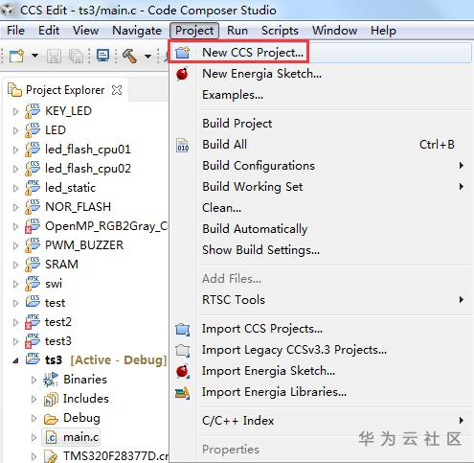Toggle Build Automatically
The height and width of the screenshot is (463, 474).
[321, 229]
